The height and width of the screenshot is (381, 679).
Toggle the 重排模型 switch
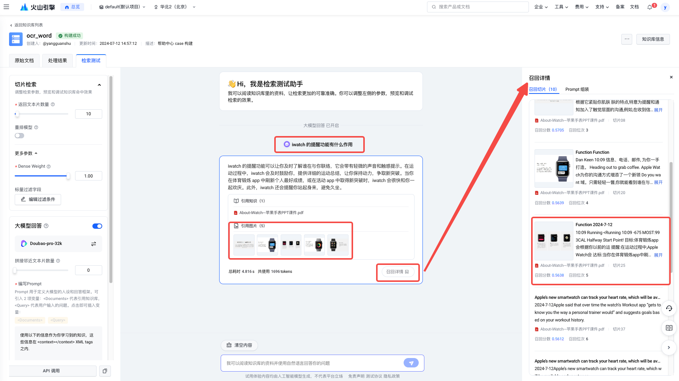19,136
